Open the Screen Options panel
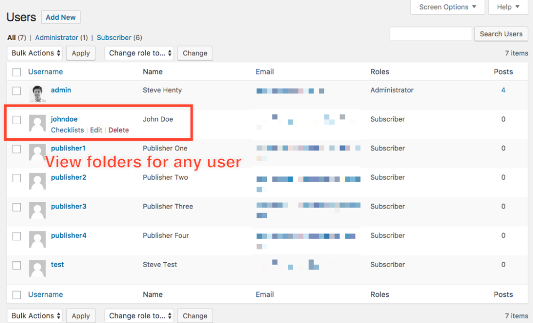This screenshot has height=323, width=533. (447, 7)
